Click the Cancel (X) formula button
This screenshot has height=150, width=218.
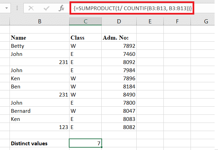point(31,8)
